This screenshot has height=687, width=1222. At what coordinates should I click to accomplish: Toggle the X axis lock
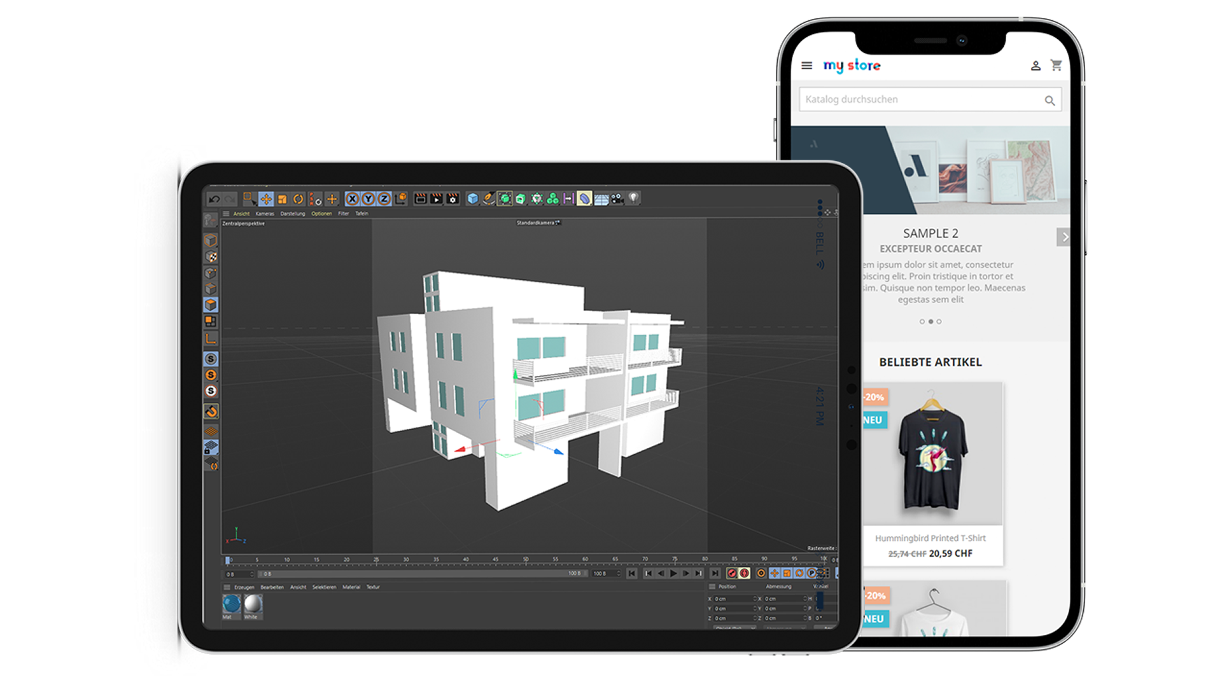pyautogui.click(x=352, y=198)
